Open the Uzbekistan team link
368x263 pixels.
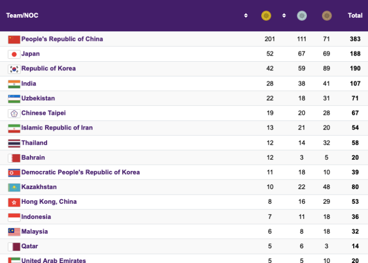[x=38, y=99]
